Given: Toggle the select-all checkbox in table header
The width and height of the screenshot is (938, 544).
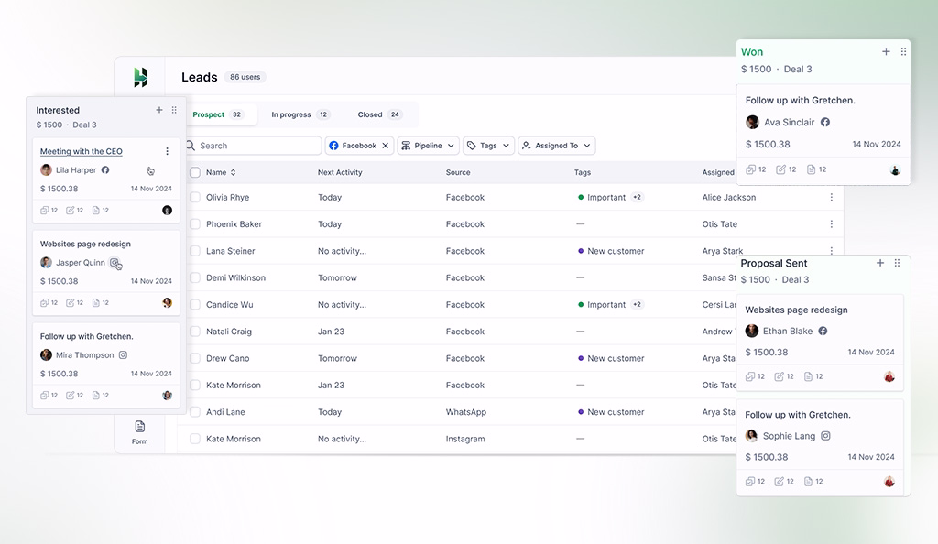Looking at the screenshot, I should pyautogui.click(x=195, y=172).
